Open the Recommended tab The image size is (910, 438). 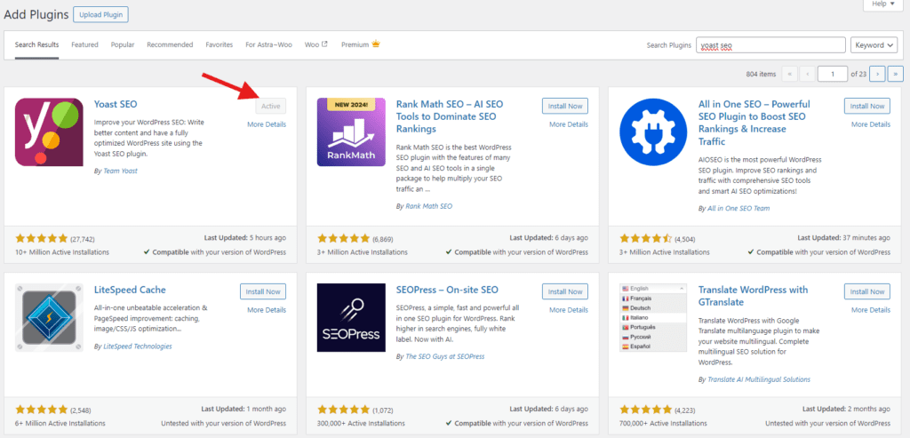[170, 44]
